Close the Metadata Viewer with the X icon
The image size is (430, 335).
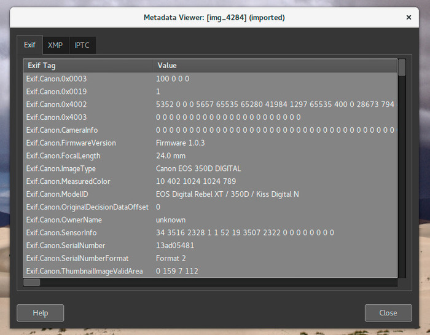pyautogui.click(x=408, y=17)
